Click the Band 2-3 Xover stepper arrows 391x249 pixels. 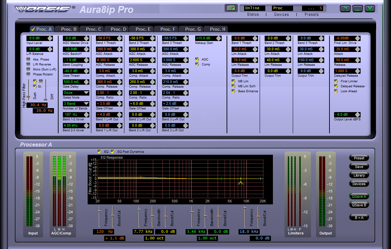point(86,126)
